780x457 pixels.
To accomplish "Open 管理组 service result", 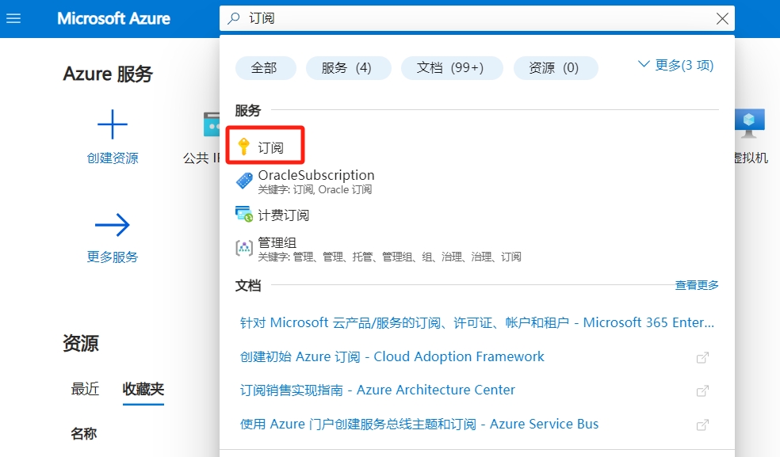I will 277,243.
